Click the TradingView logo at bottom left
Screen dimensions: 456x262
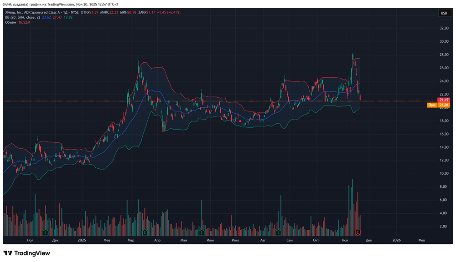26,253
